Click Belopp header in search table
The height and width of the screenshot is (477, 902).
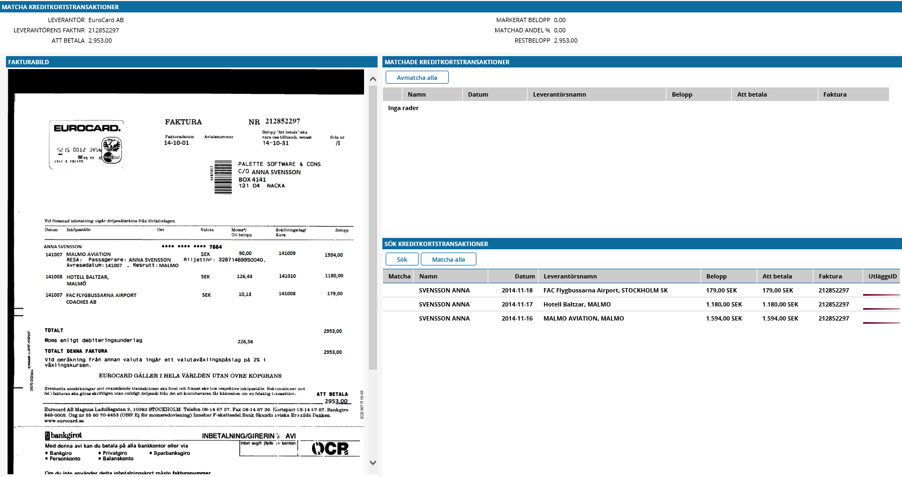729,276
